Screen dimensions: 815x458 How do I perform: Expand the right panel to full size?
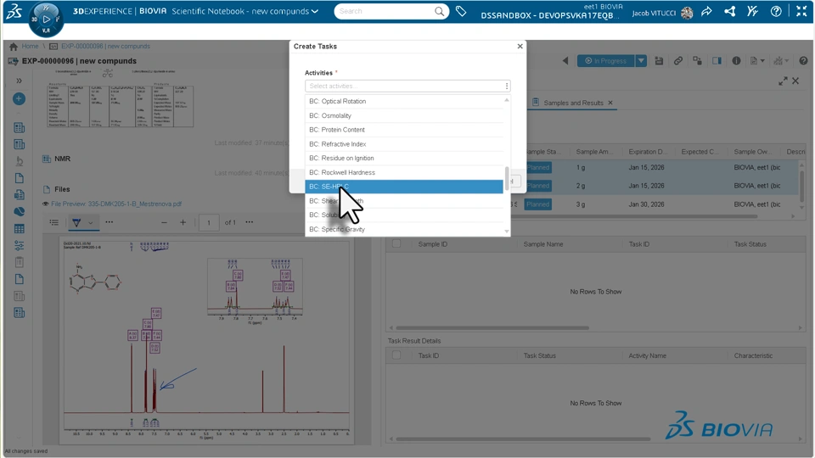point(783,81)
